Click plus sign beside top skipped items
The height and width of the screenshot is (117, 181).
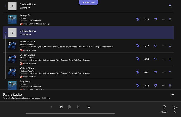6,6
